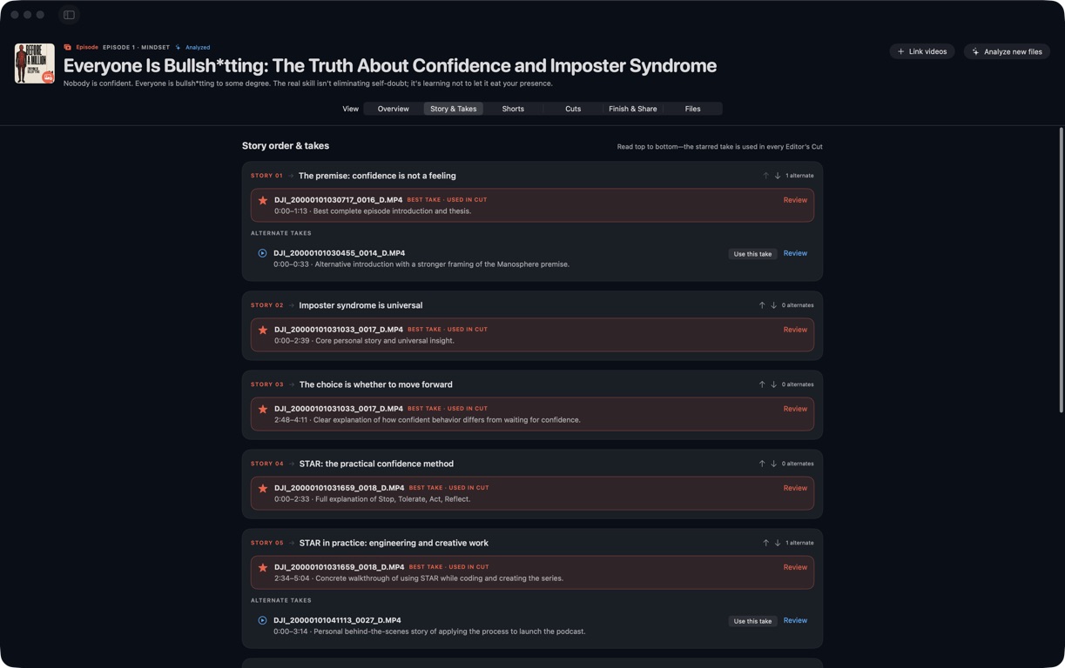
Task: Reorder Story 05 upward
Action: 765,543
